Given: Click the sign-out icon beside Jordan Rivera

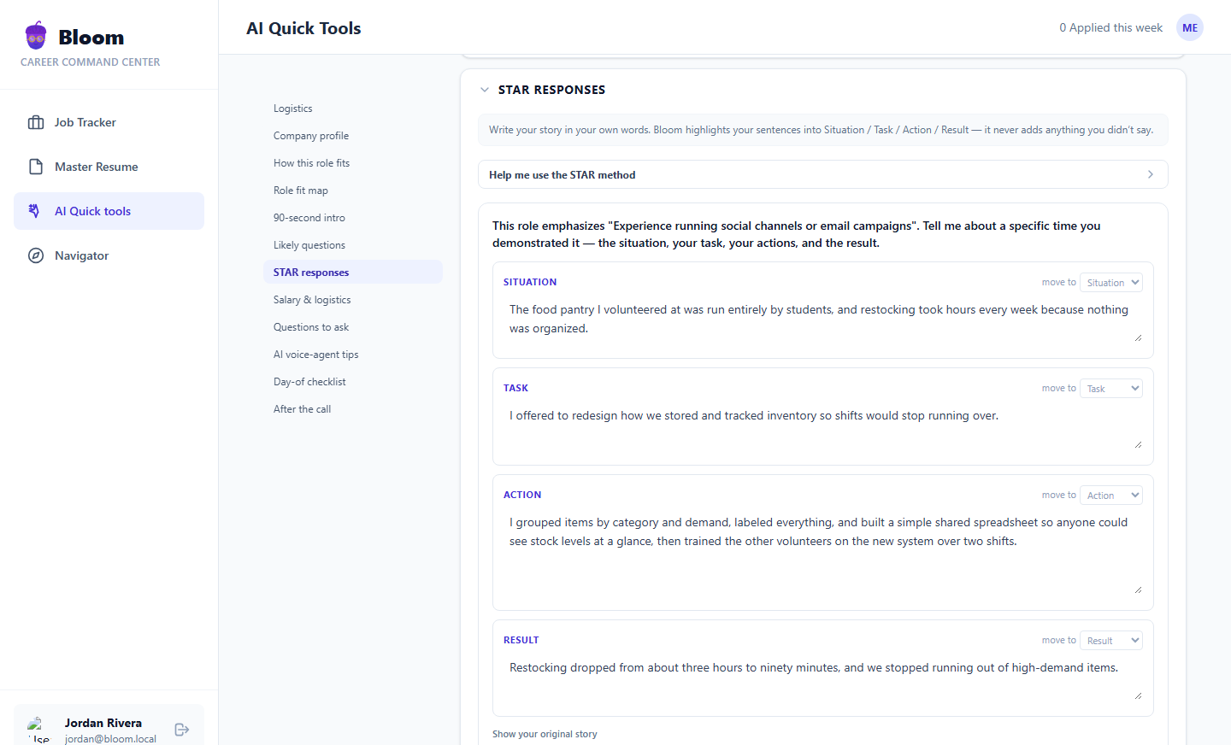Looking at the screenshot, I should click(x=181, y=730).
